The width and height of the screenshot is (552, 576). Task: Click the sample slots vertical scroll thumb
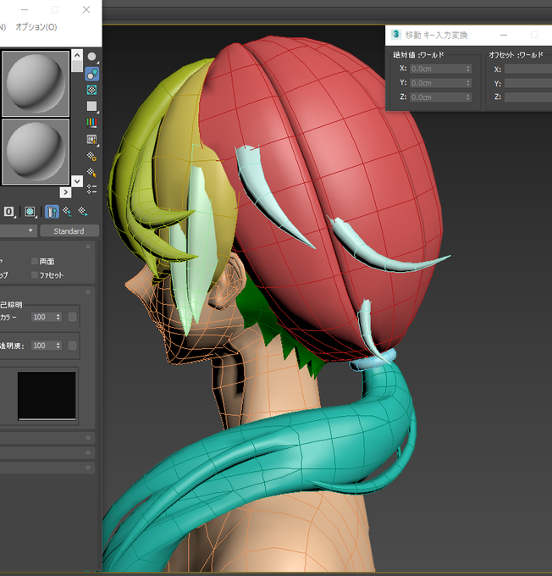(77, 66)
